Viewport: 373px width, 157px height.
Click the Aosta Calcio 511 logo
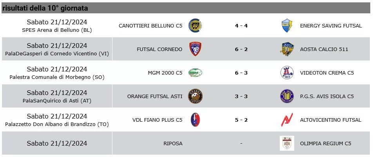pos(287,49)
